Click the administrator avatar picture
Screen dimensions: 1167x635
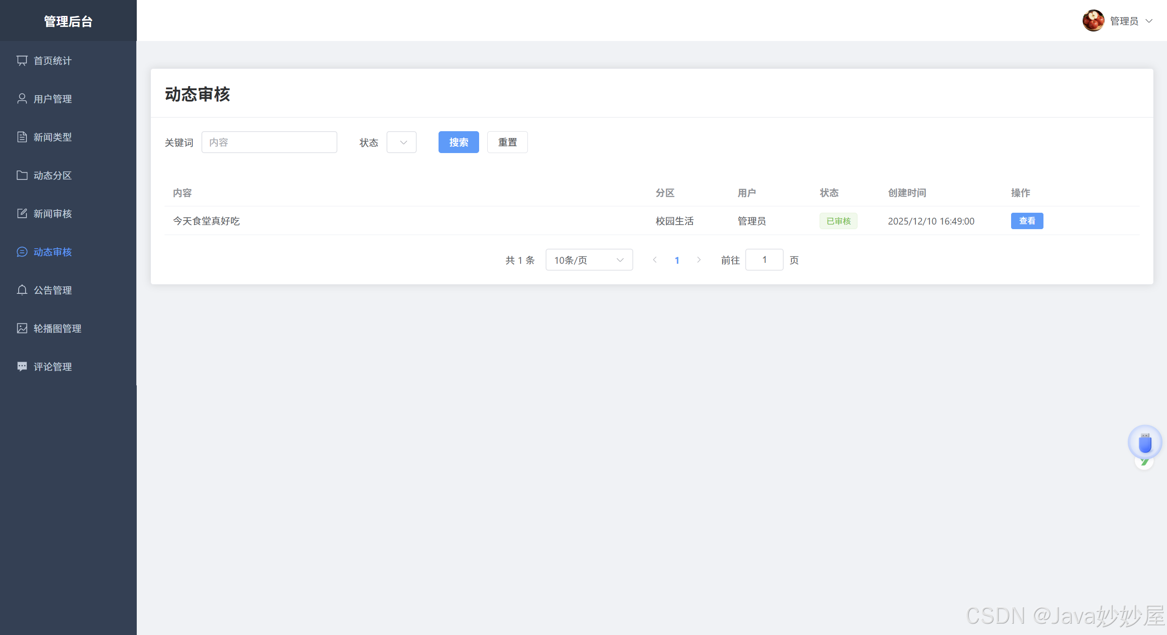[x=1093, y=21]
